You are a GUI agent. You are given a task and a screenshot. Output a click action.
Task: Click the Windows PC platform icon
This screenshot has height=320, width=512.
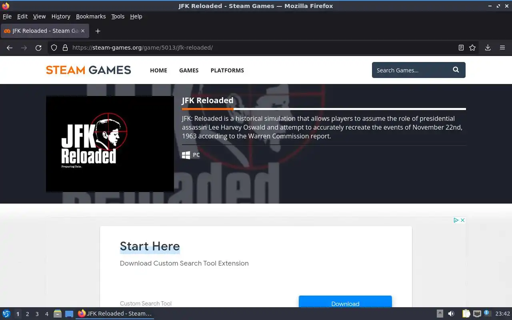click(186, 155)
